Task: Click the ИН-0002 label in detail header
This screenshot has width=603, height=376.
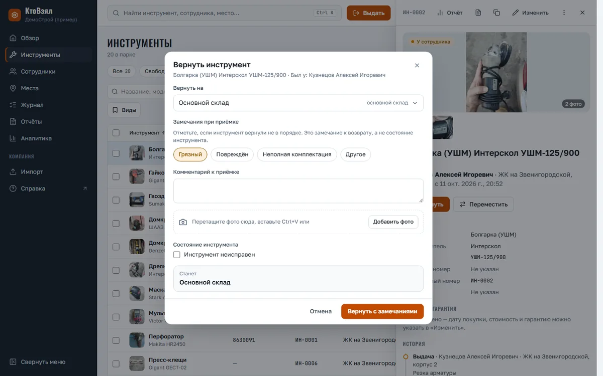Action: [415, 13]
